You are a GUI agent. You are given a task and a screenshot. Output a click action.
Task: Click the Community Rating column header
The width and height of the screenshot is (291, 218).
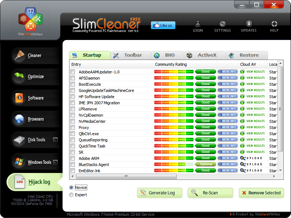coord(185,64)
